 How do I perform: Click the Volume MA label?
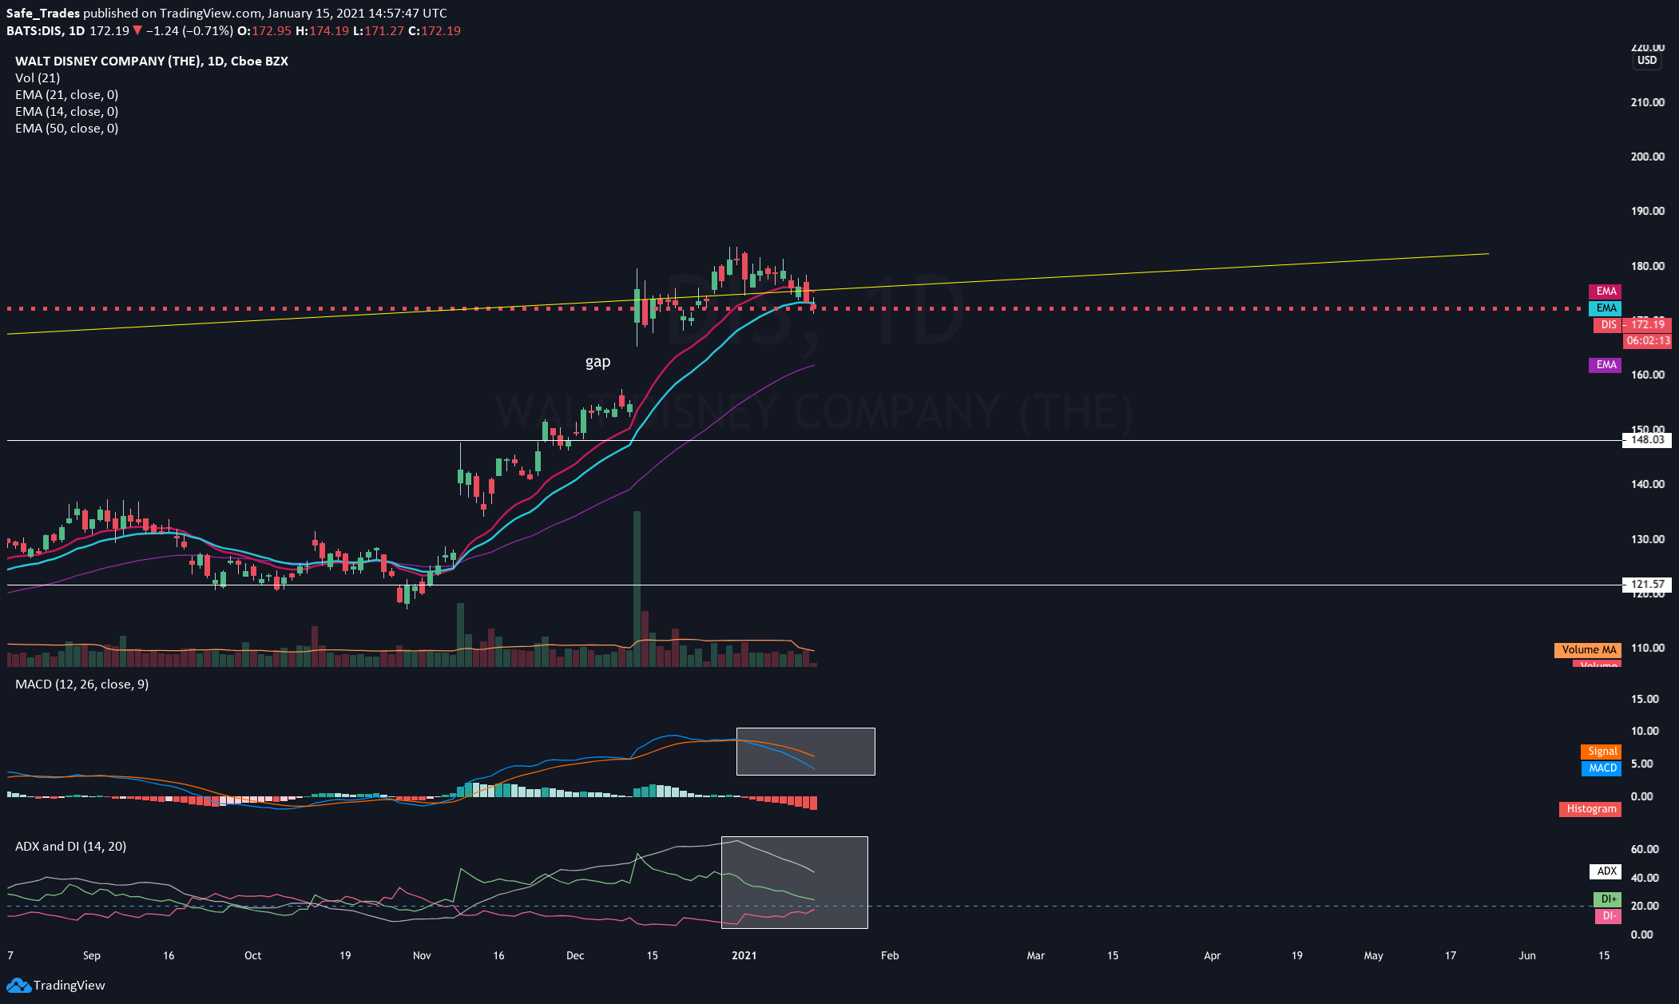[1588, 649]
